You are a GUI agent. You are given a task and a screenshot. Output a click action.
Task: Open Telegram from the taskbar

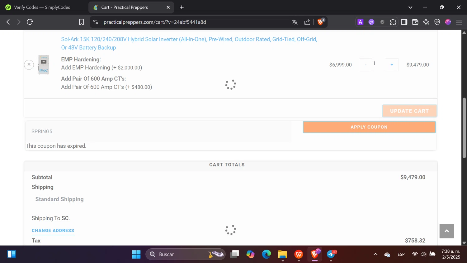[331, 254]
